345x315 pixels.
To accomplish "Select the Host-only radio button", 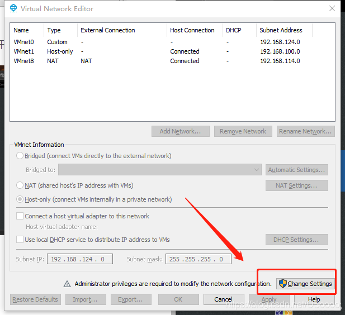I will pos(20,199).
